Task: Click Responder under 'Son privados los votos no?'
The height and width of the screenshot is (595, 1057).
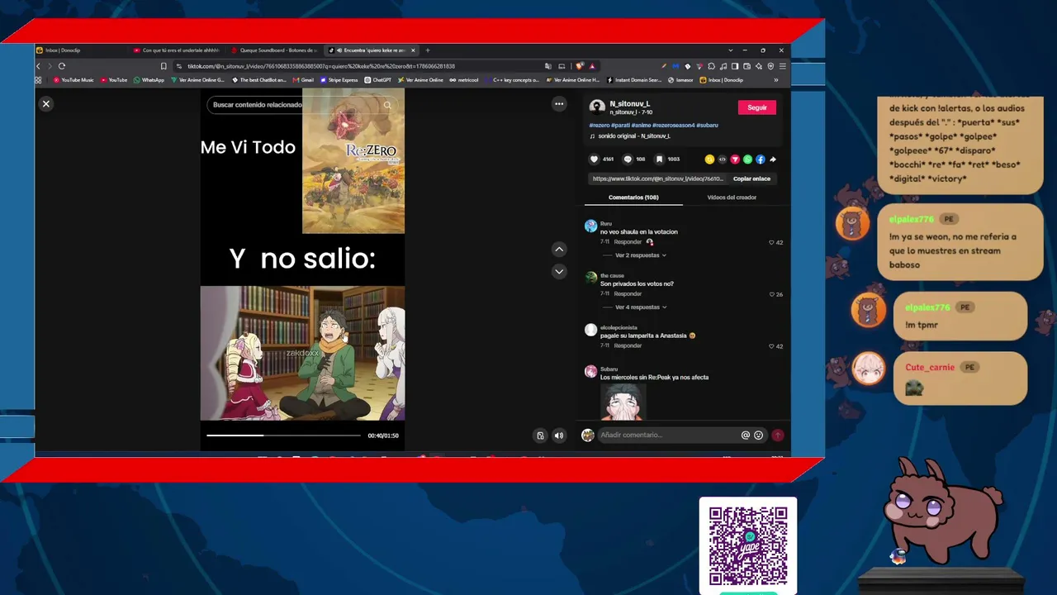Action: click(628, 294)
